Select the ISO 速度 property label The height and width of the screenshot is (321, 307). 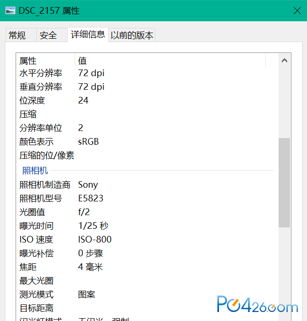click(x=36, y=240)
